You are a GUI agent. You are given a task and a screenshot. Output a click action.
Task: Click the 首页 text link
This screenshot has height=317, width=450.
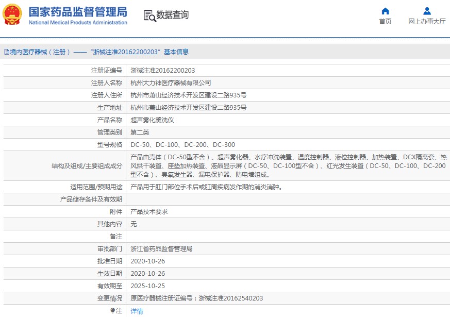385,22
